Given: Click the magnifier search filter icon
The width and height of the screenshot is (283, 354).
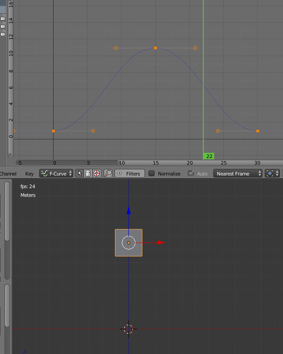Looking at the screenshot, I should (x=108, y=173).
